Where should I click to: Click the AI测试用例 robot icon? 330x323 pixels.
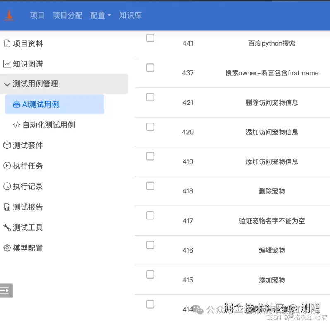click(17, 104)
